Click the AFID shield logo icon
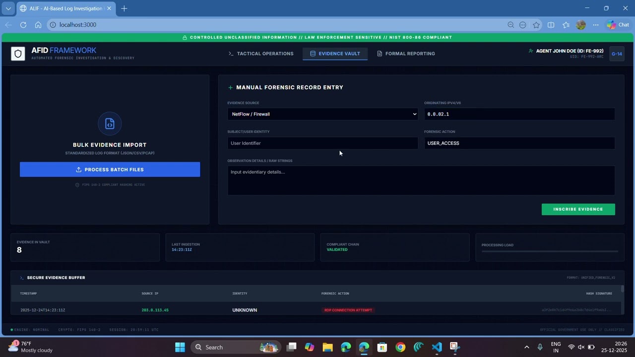The image size is (635, 357). point(18,54)
